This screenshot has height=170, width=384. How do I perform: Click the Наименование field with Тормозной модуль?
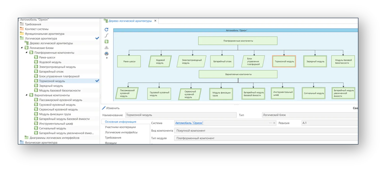(181, 115)
